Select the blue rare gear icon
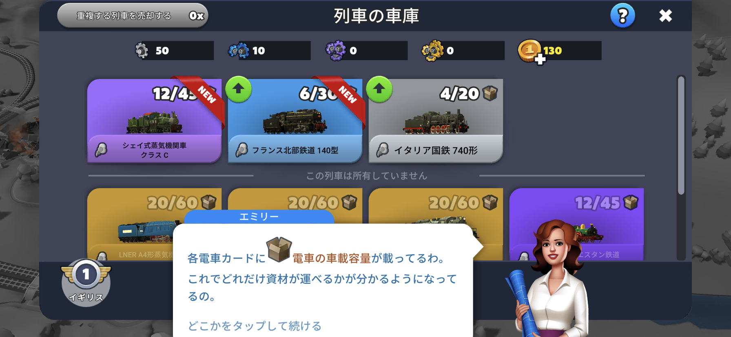The image size is (731, 337). coord(238,51)
